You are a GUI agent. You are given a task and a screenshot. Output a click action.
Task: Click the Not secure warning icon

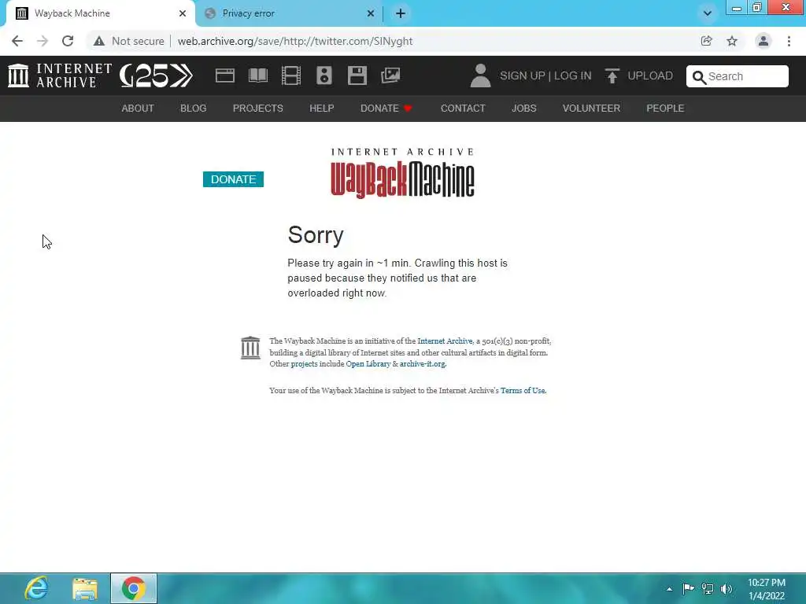tap(99, 41)
